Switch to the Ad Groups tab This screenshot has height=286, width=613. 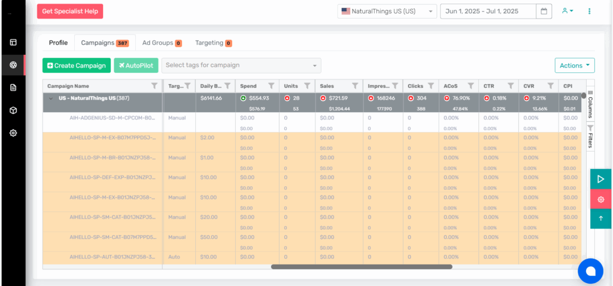click(x=162, y=43)
